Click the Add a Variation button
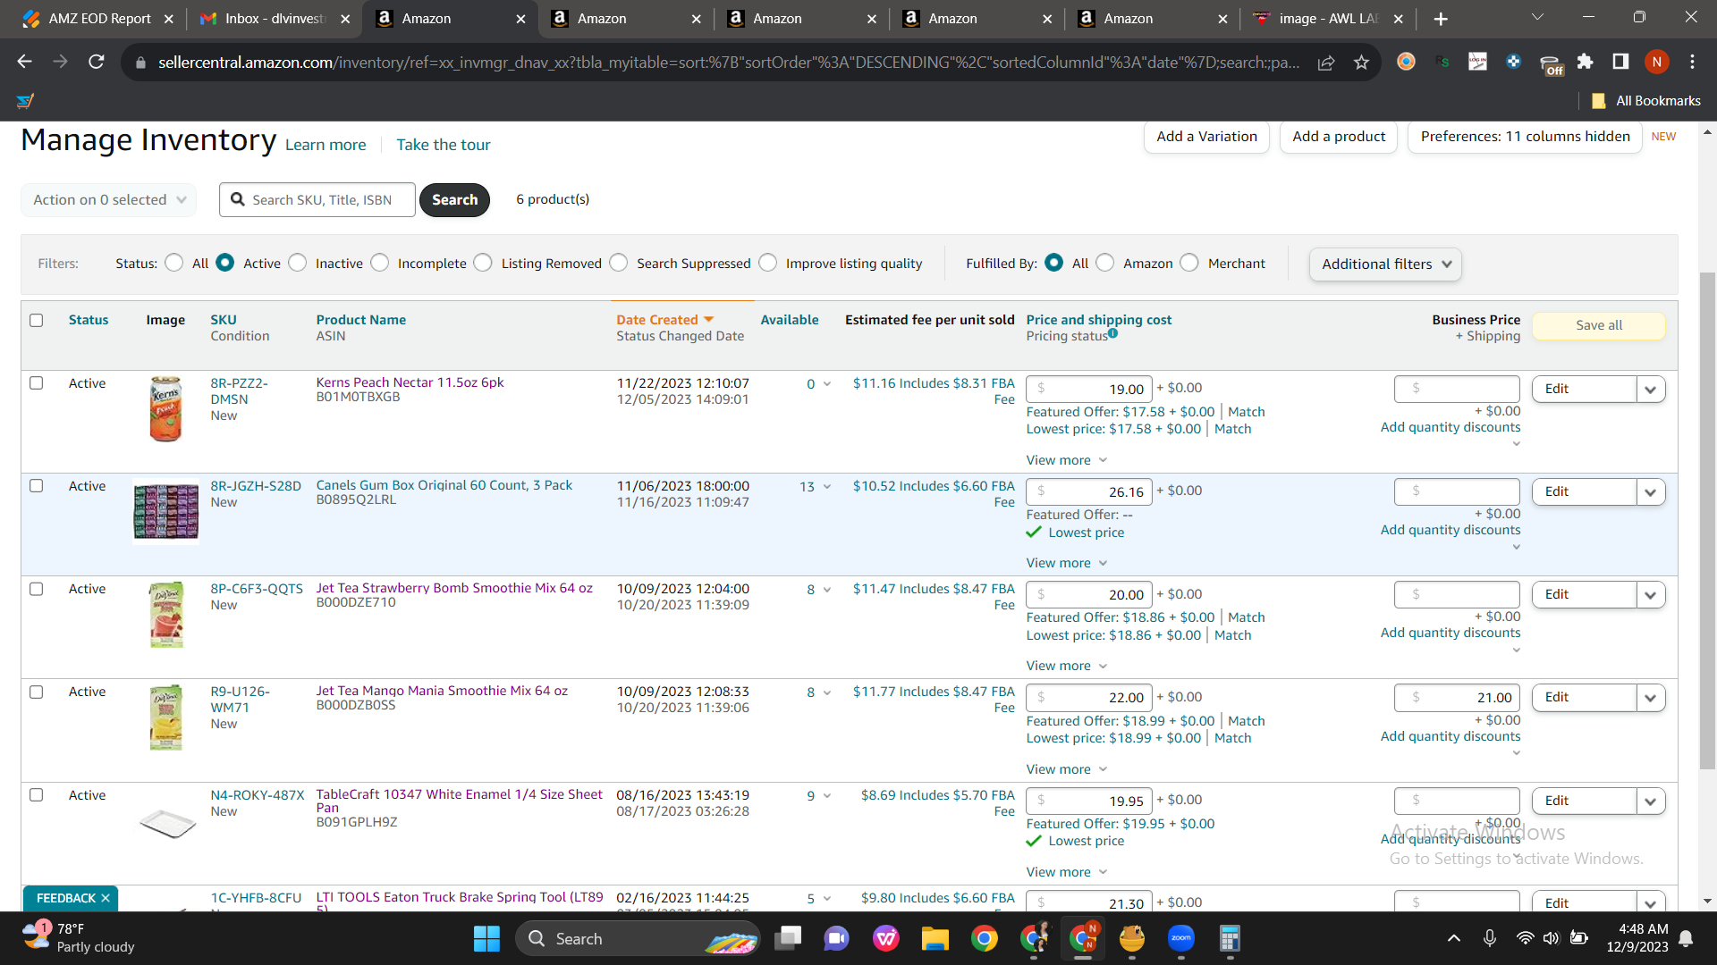The width and height of the screenshot is (1717, 965). (x=1206, y=137)
